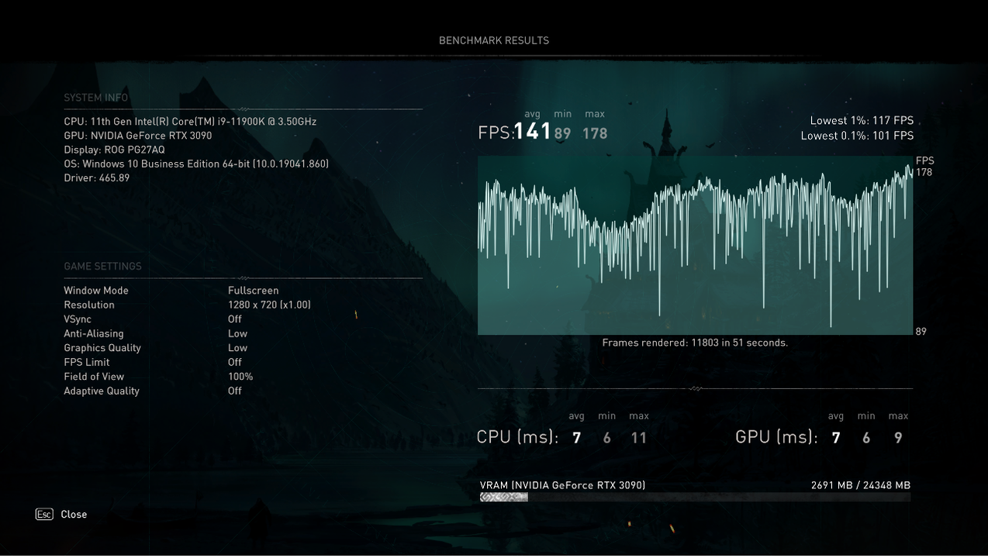Image resolution: width=988 pixels, height=558 pixels.
Task: Click the Frames rendered text under graph
Action: pyautogui.click(x=695, y=343)
